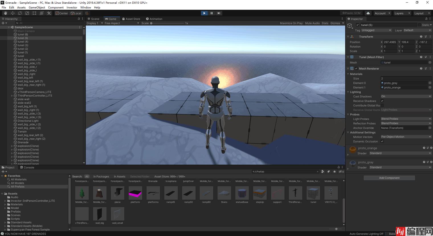Switch to the Asset Store tab
The height and width of the screenshot is (236, 433).
tap(131, 19)
